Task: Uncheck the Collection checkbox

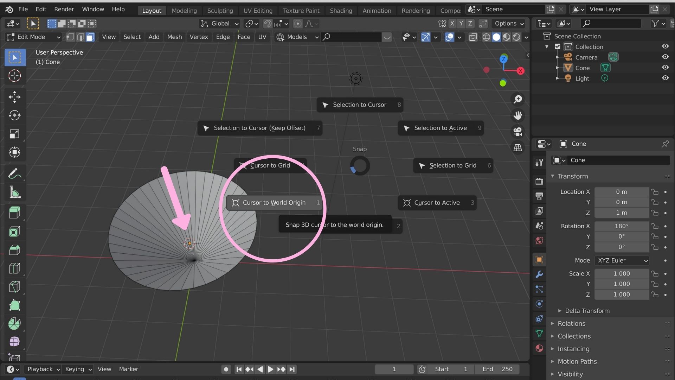Action: click(x=557, y=46)
